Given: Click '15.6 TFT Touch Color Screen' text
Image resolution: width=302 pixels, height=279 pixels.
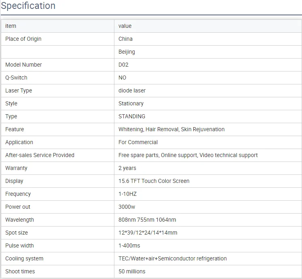Looking at the screenshot, I should point(154,181).
